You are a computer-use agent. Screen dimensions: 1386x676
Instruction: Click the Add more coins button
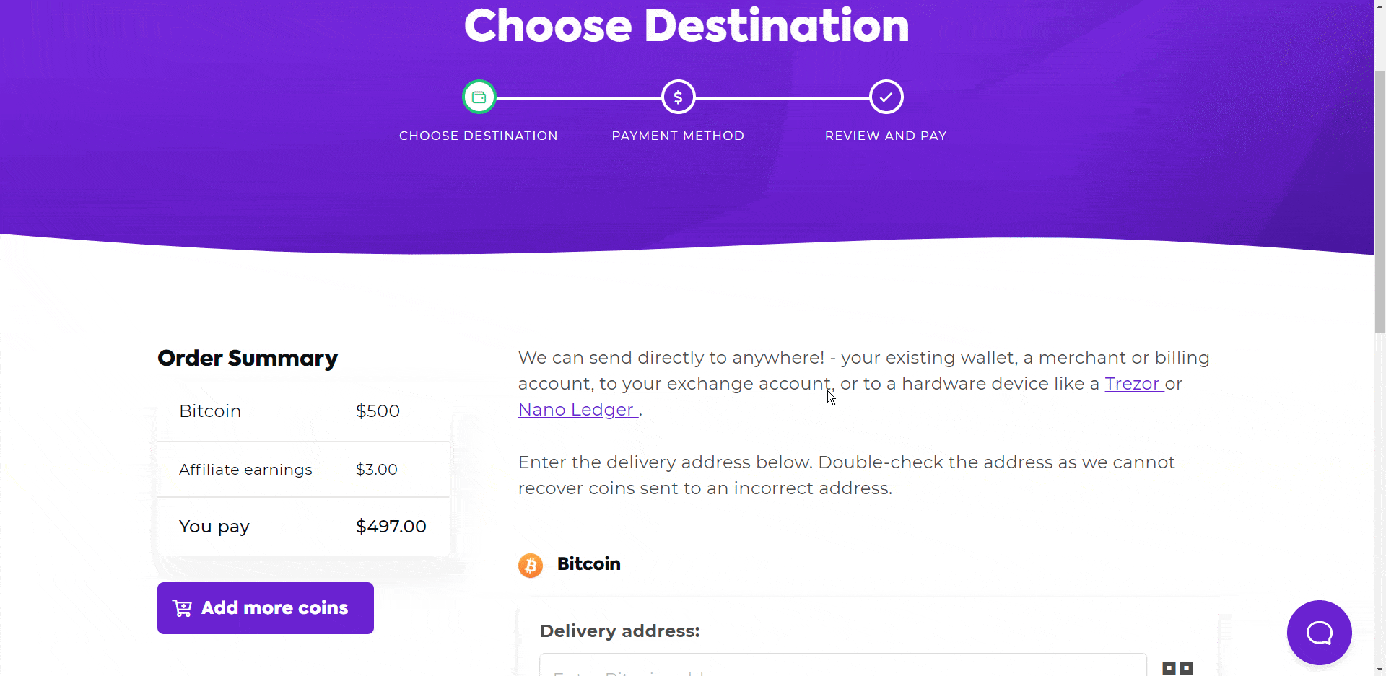265,607
